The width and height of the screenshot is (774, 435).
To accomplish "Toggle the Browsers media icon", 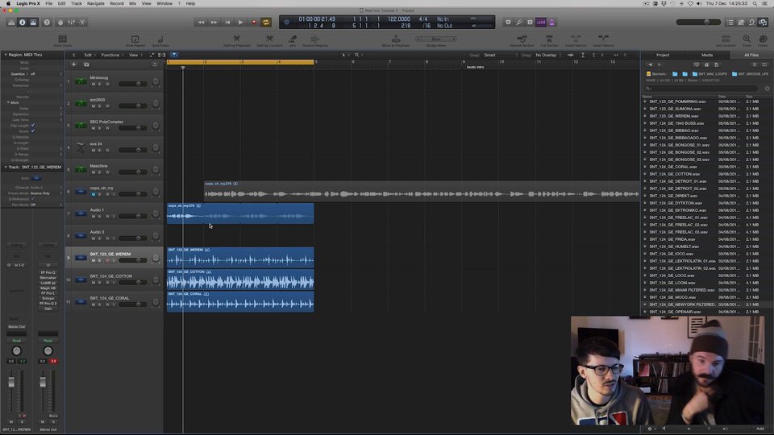I will coord(764,23).
